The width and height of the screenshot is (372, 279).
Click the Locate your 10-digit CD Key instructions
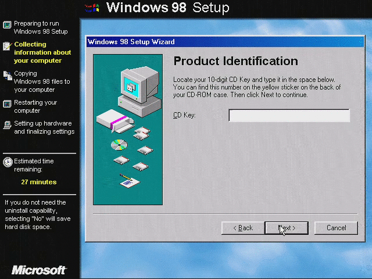(257, 87)
